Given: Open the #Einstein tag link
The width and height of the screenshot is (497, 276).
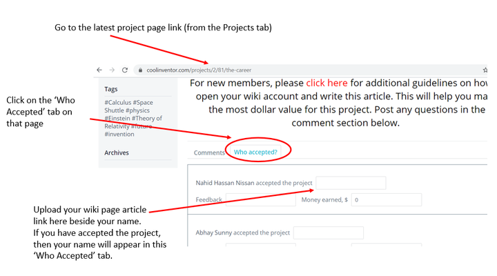Looking at the screenshot, I should (117, 118).
